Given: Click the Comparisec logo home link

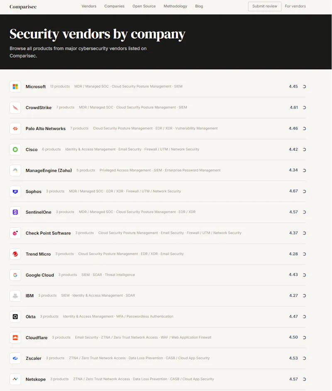Looking at the screenshot, I should (23, 7).
